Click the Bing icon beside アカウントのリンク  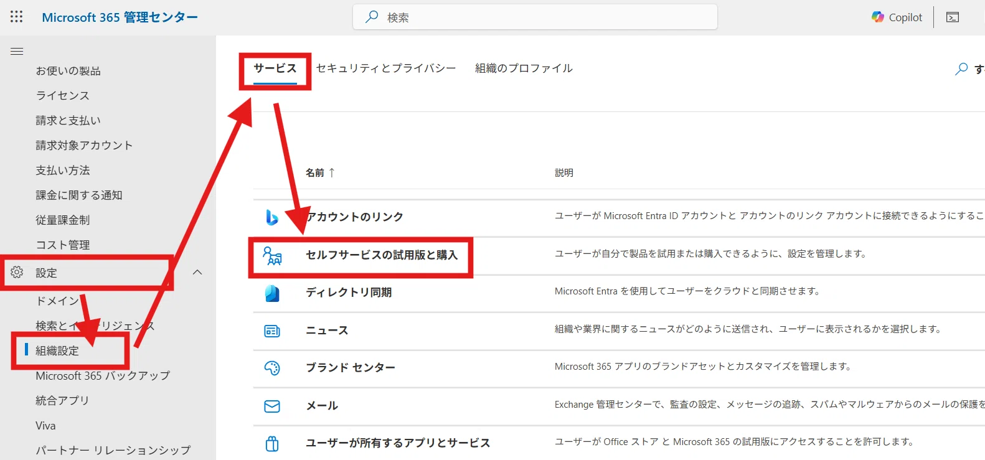point(272,217)
